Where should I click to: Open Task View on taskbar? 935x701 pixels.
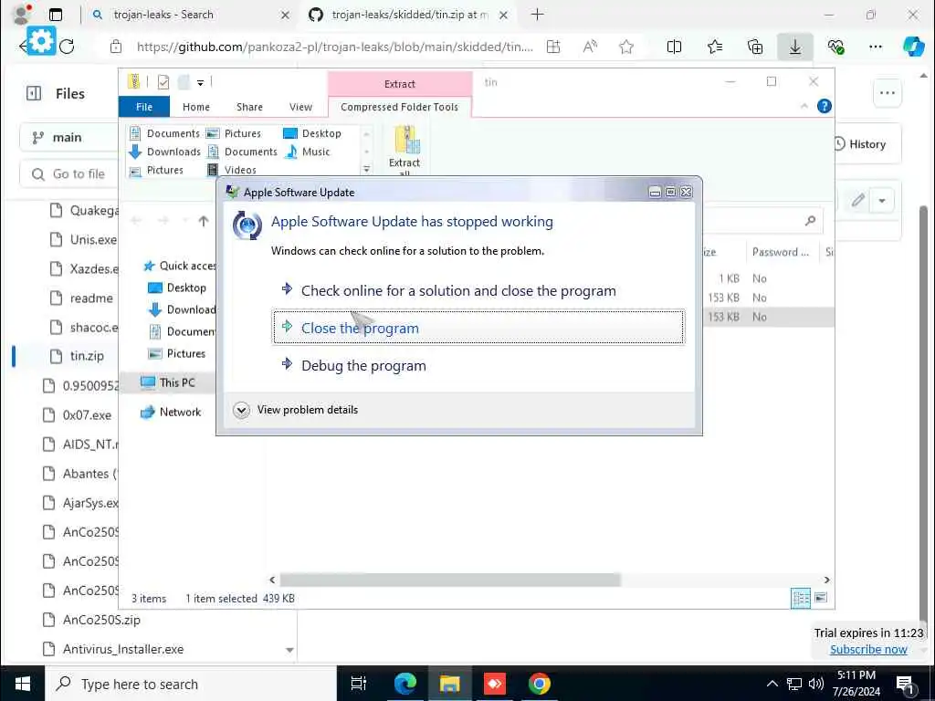click(358, 684)
